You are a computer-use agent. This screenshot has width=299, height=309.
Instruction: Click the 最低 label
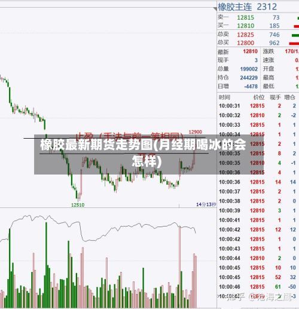coord(269,87)
